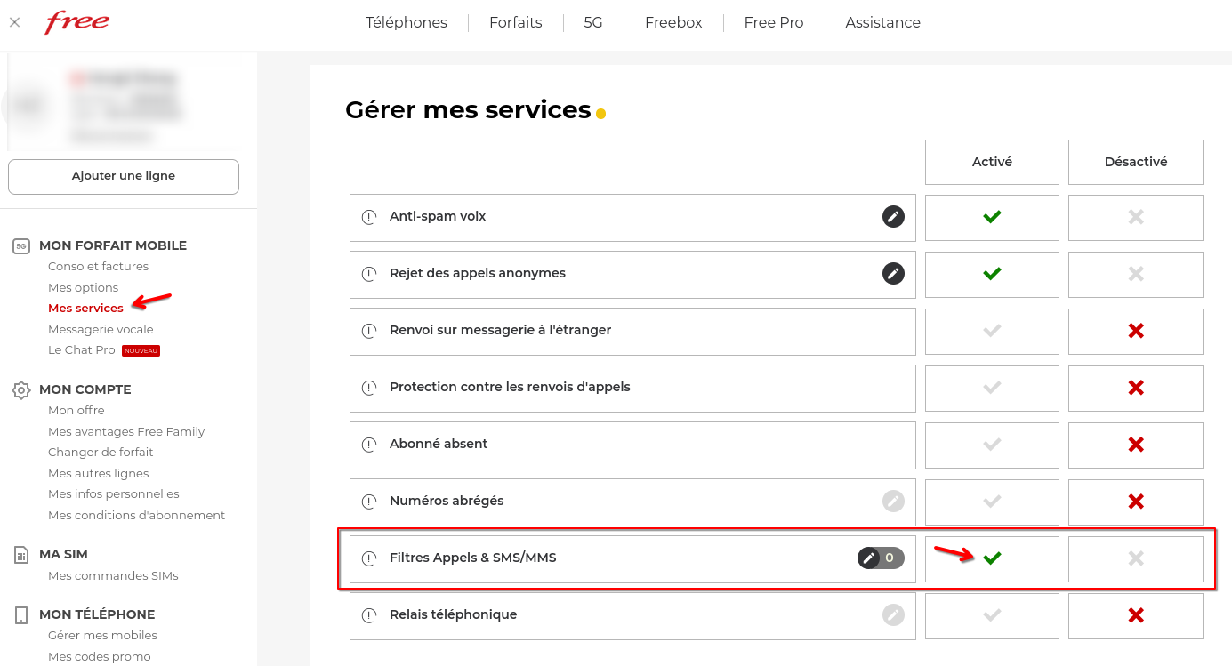Close the page with the X icon
The width and height of the screenshot is (1232, 666).
14,22
